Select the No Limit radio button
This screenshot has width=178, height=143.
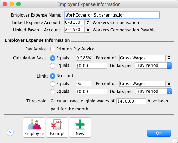pos(53,76)
